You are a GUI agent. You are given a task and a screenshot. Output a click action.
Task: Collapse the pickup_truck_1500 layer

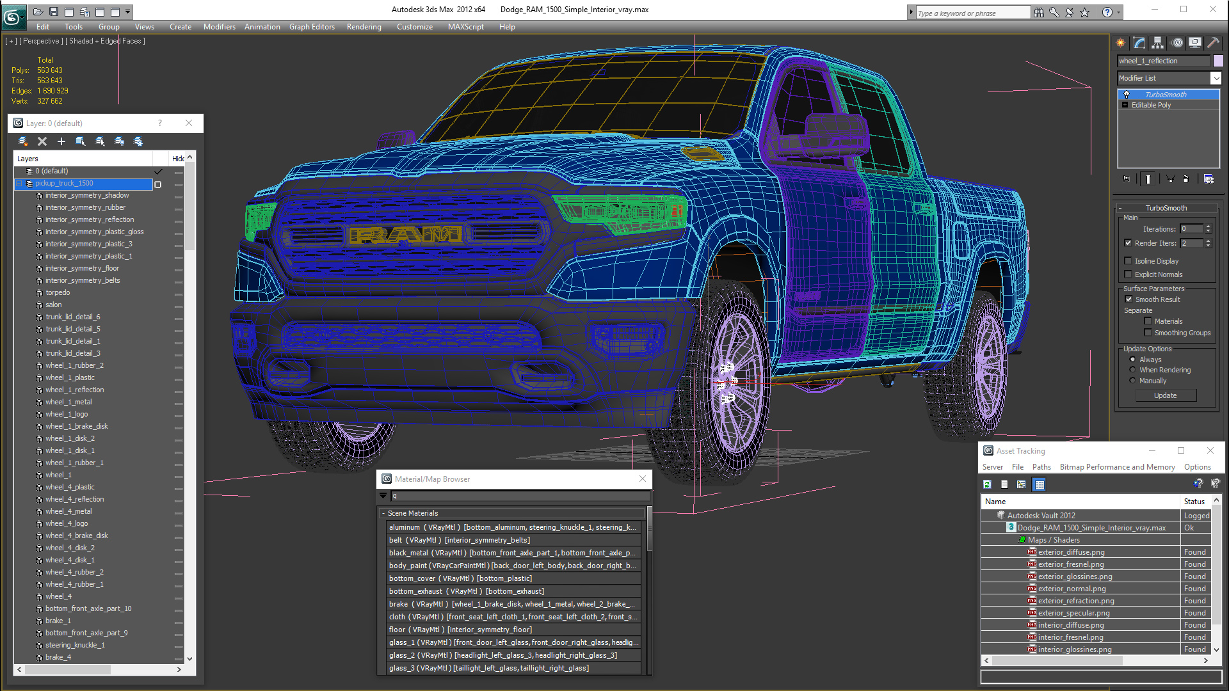click(19, 184)
